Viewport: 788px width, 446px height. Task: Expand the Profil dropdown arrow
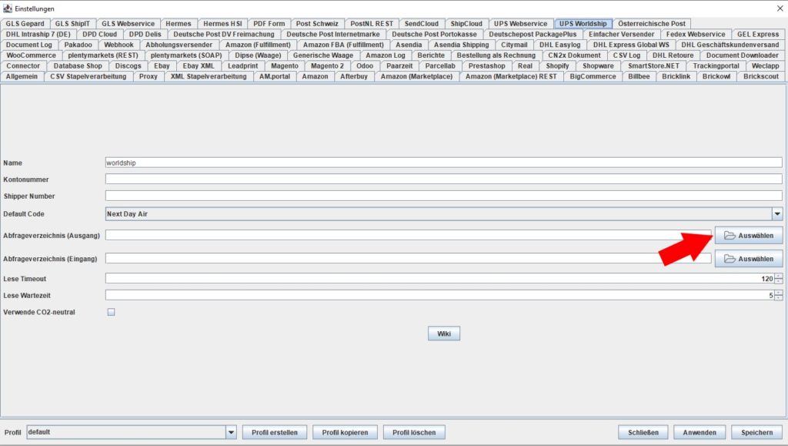click(x=231, y=432)
